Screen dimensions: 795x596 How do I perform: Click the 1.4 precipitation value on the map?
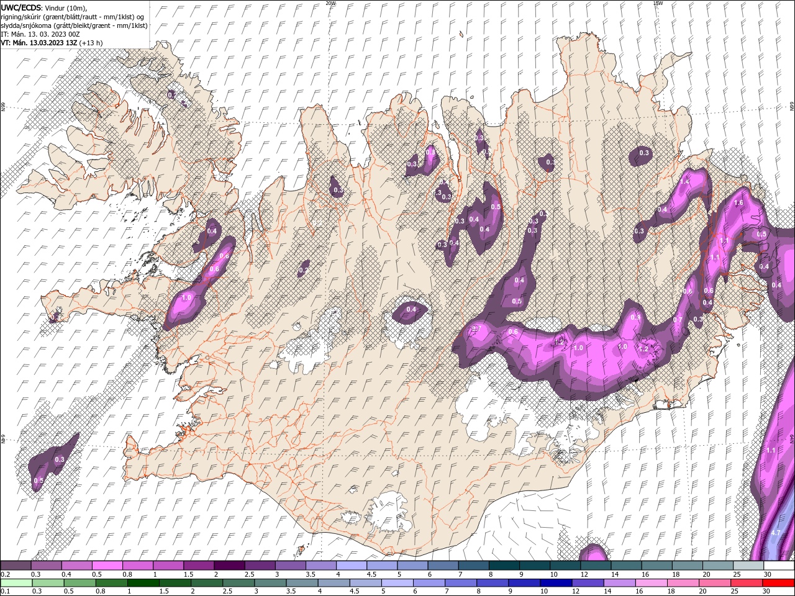684,182
